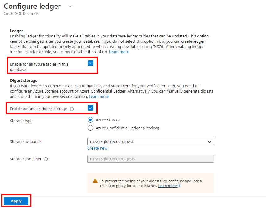
Task: Click the Storage container text field
Action: click(x=150, y=158)
